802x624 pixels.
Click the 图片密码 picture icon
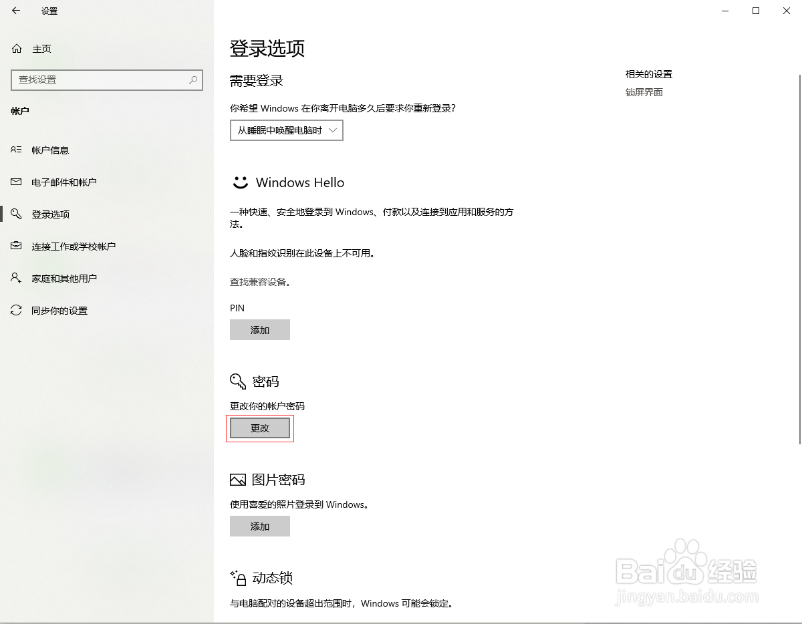[x=237, y=479]
